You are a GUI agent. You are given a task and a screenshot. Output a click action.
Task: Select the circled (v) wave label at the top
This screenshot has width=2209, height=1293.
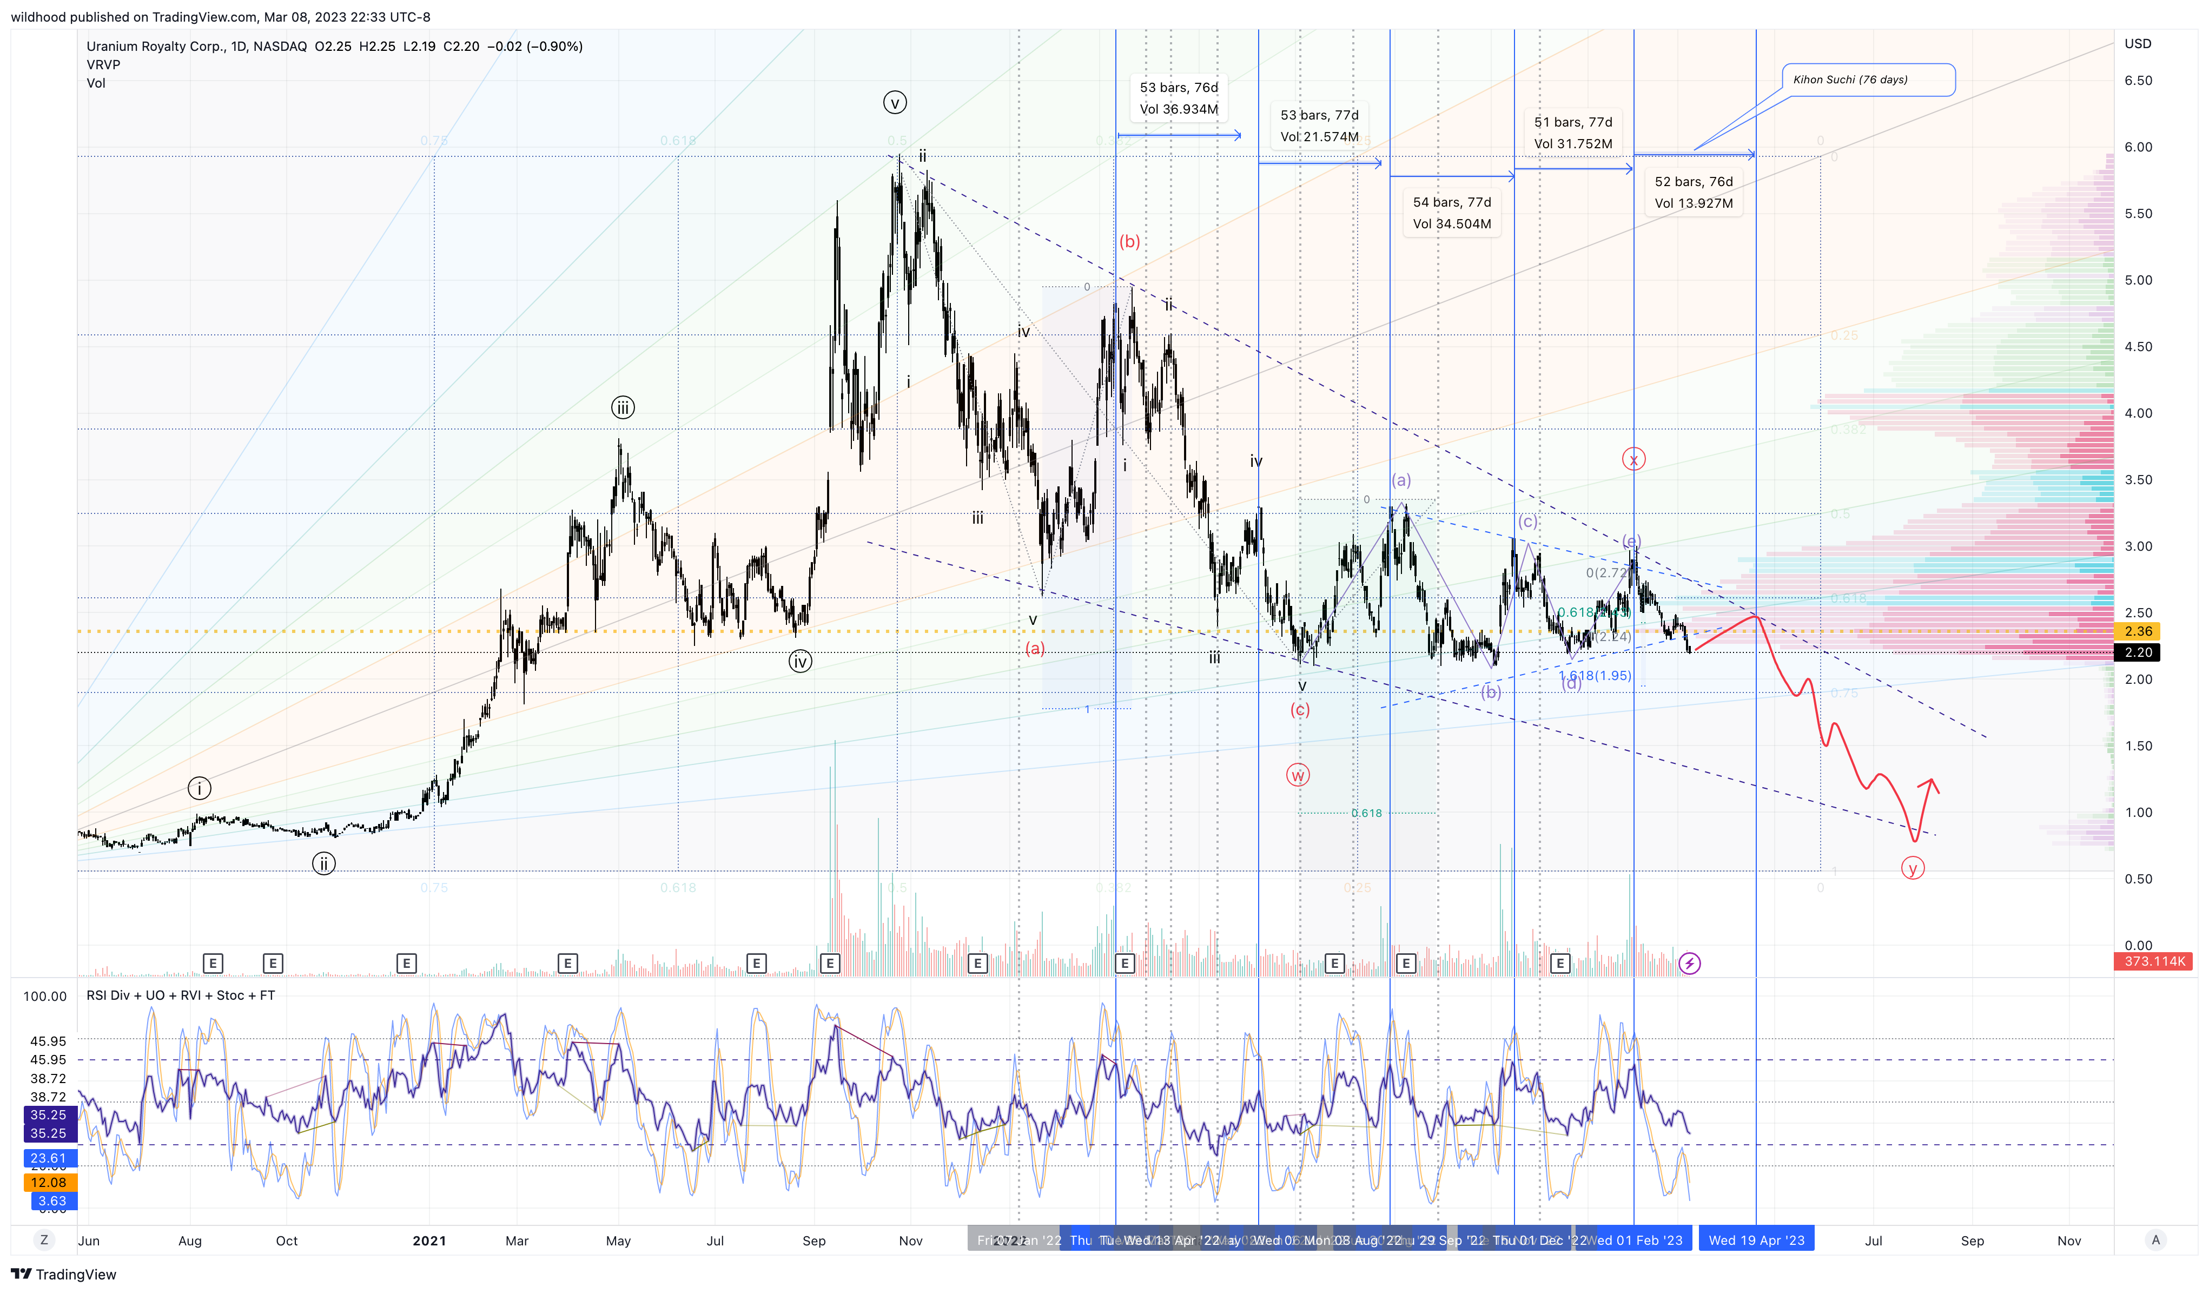pyautogui.click(x=895, y=103)
